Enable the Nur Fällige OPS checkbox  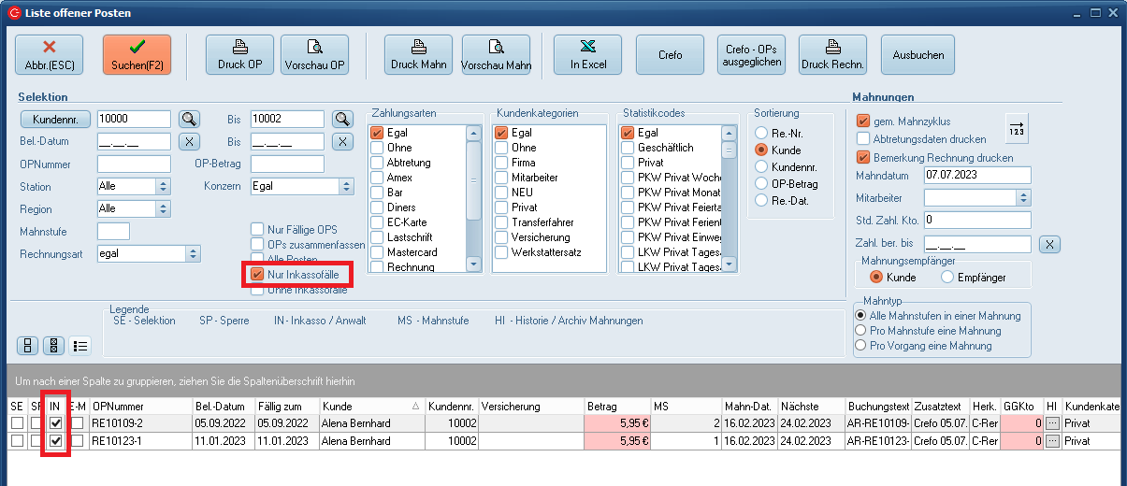[x=257, y=230]
